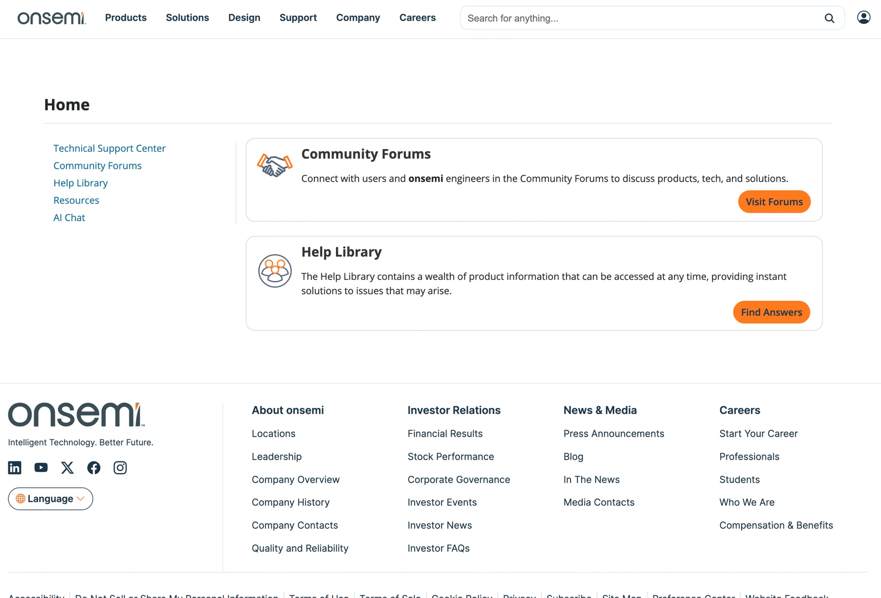Click the News & Media footer heading
881x598 pixels.
pos(600,410)
